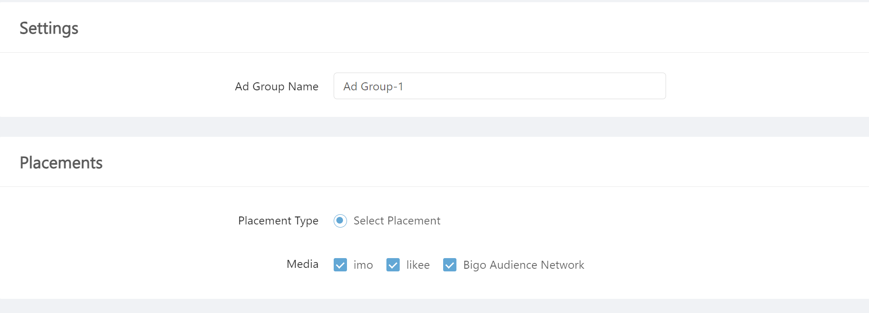Click the Placements section heading
Screen dimensions: 869x313
[61, 162]
